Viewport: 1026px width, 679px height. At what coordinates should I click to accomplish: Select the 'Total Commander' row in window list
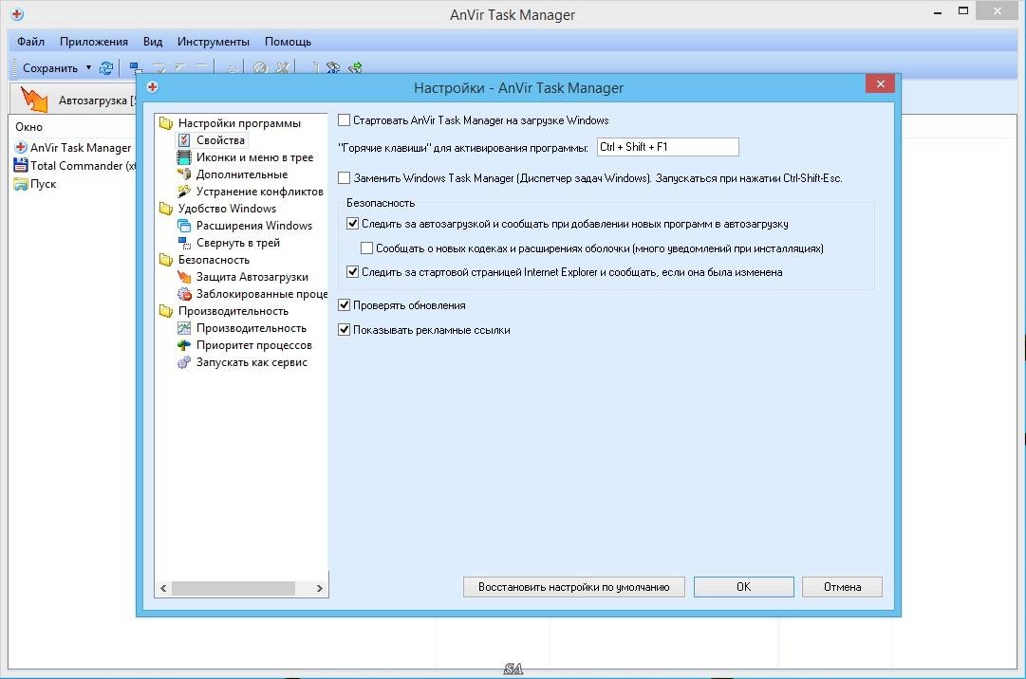[75, 165]
